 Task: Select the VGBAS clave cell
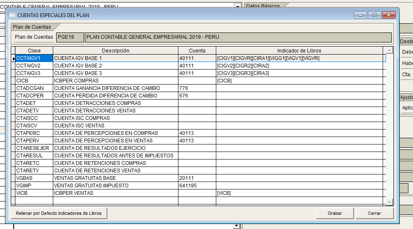click(x=34, y=178)
